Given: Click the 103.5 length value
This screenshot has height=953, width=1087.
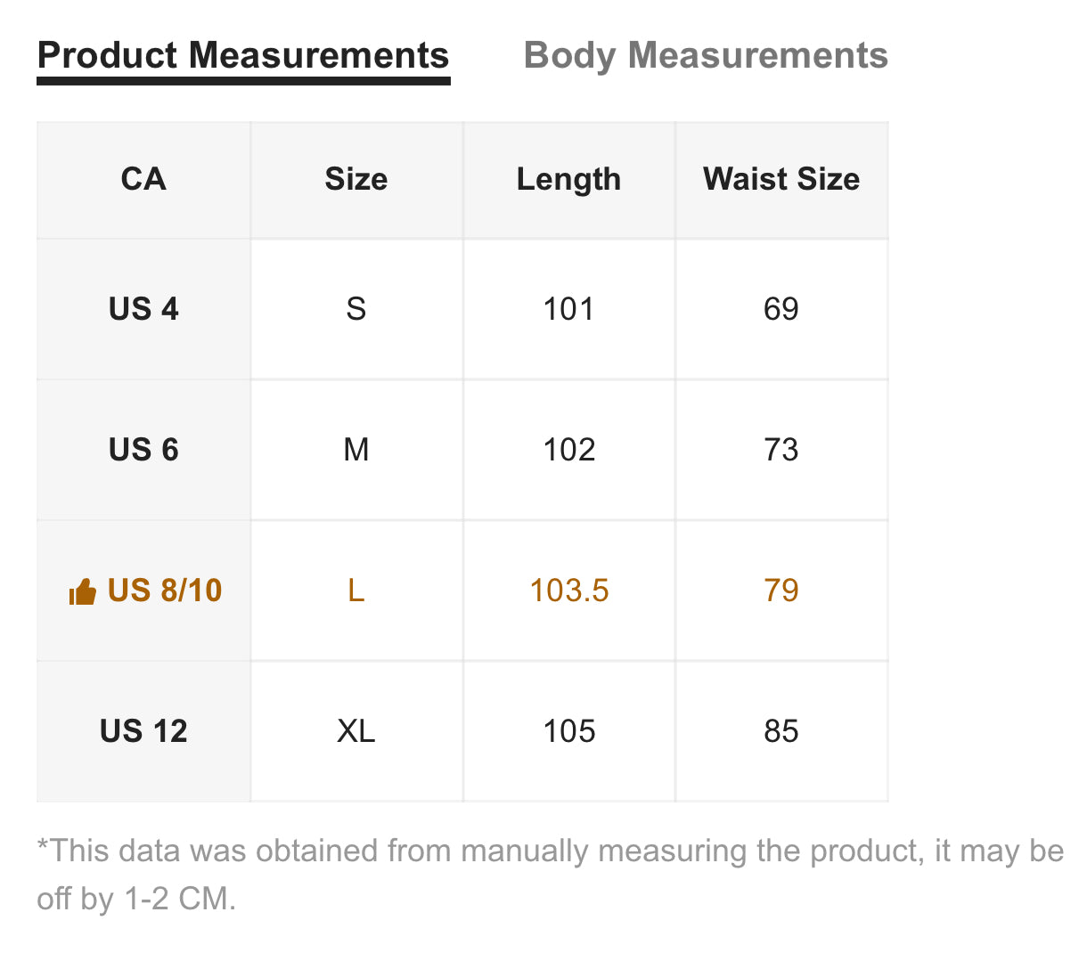Looking at the screenshot, I should click(x=569, y=591).
